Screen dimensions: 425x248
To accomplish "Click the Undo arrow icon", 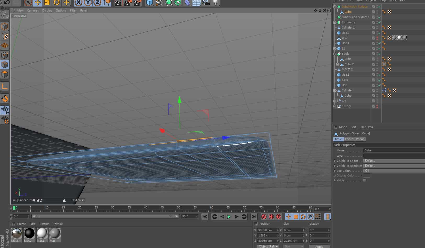I will click(7, 3).
